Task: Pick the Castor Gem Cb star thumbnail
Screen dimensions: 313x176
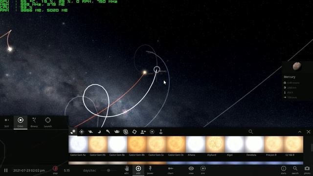Action: (x=176, y=145)
